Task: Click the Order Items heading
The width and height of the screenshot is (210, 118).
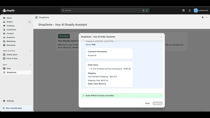Action: pos(93,65)
